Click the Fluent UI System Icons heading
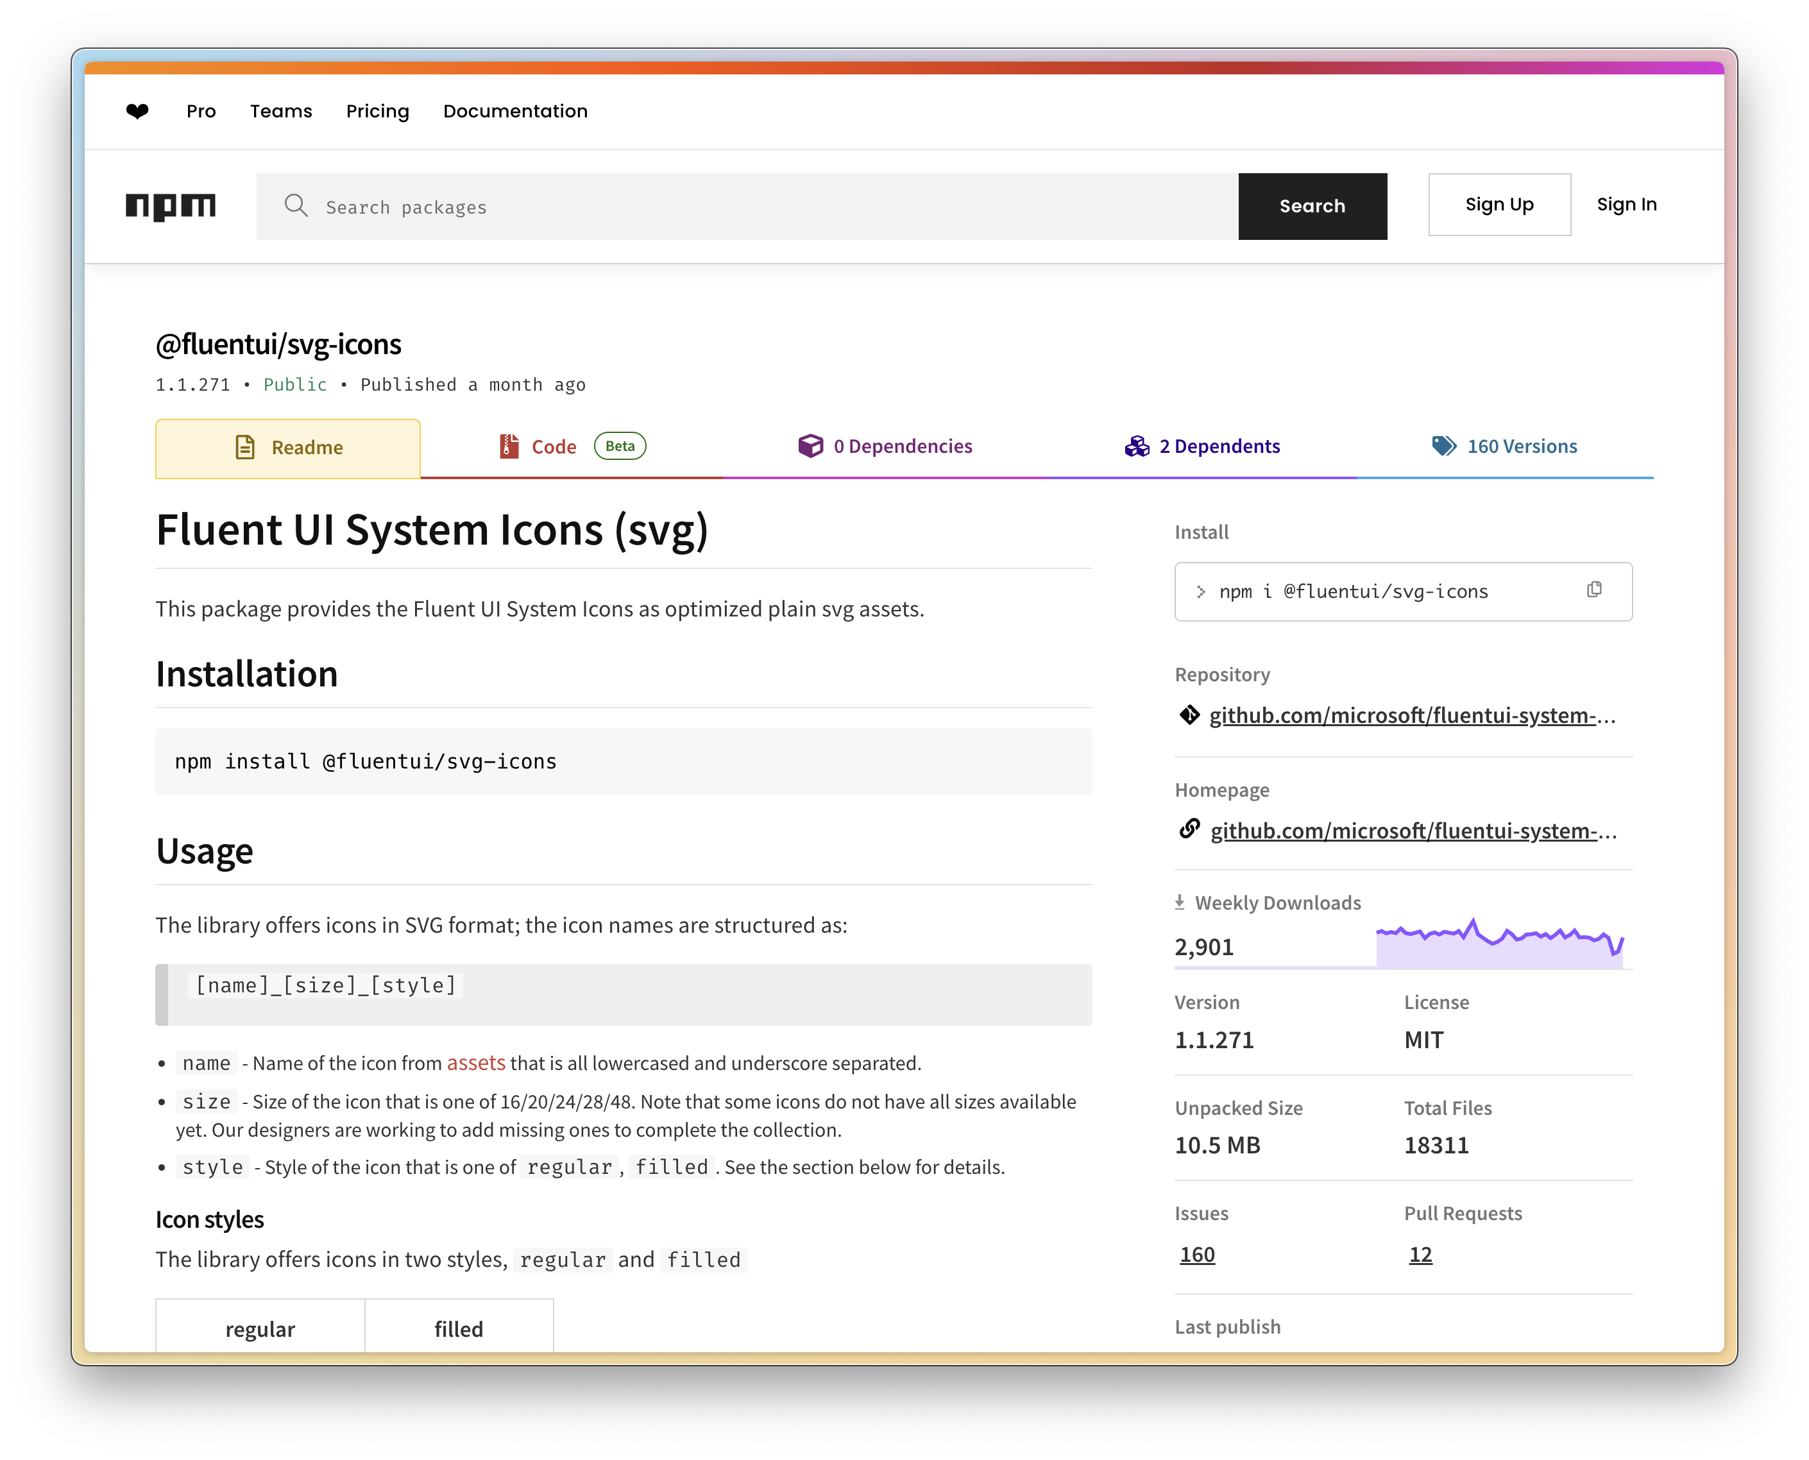1809x1460 pixels. (x=432, y=530)
